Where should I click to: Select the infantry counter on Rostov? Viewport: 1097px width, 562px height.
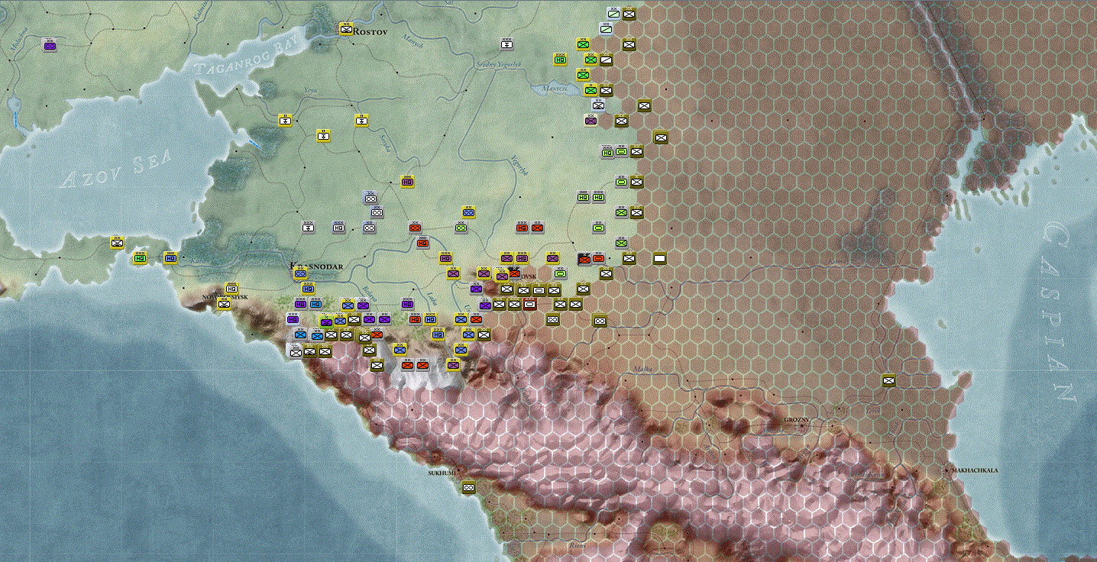pyautogui.click(x=346, y=29)
